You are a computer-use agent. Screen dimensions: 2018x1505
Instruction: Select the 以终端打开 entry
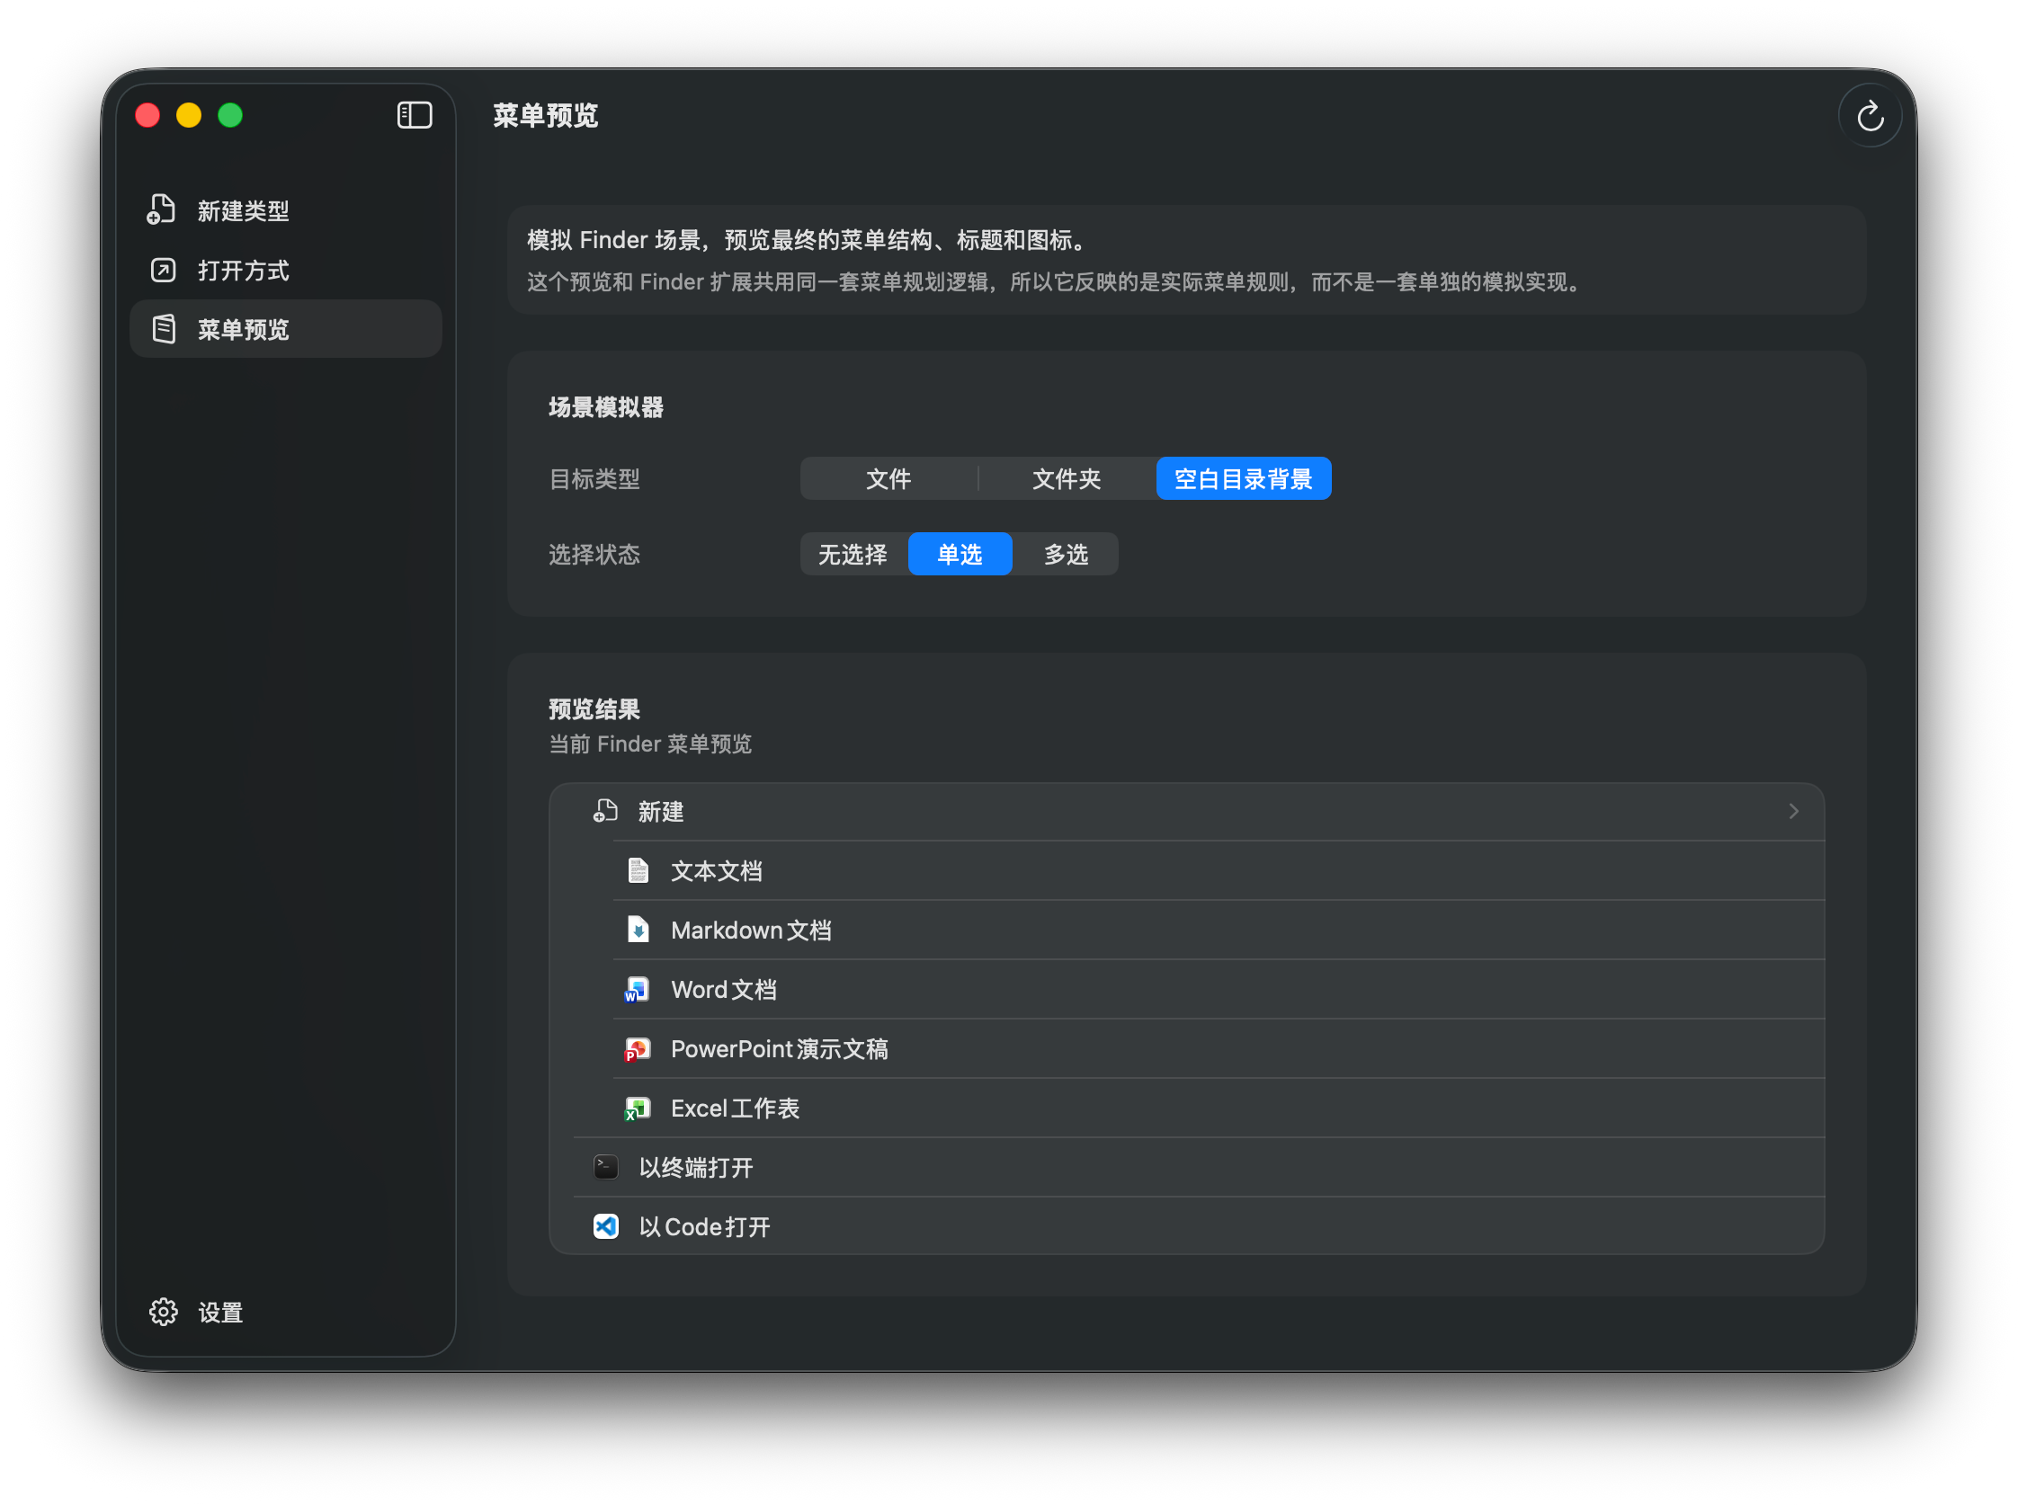(1199, 1168)
